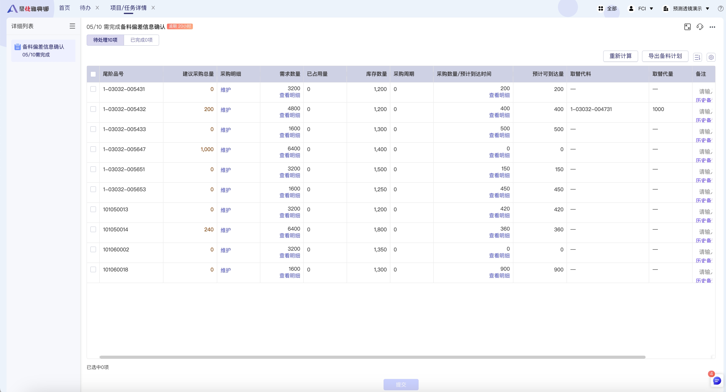View 需求数量 查看明细 for 101060018
This screenshot has height=392, width=726.
click(290, 276)
